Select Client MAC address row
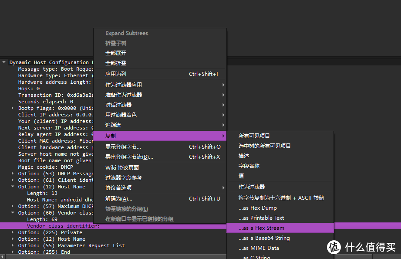The width and height of the screenshot is (401, 259). pos(55,141)
